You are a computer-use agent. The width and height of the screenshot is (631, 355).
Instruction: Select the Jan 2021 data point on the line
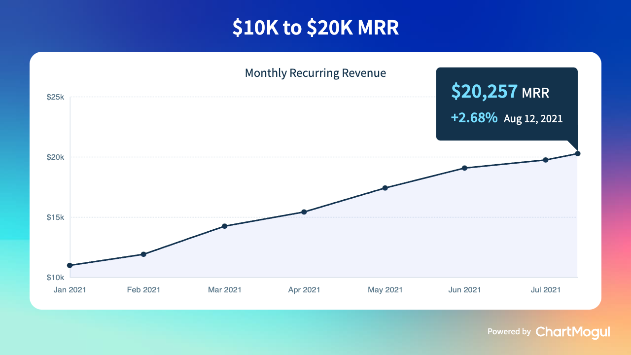pyautogui.click(x=70, y=265)
